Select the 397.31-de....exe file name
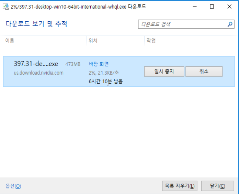This screenshot has height=194, width=239. (36, 64)
